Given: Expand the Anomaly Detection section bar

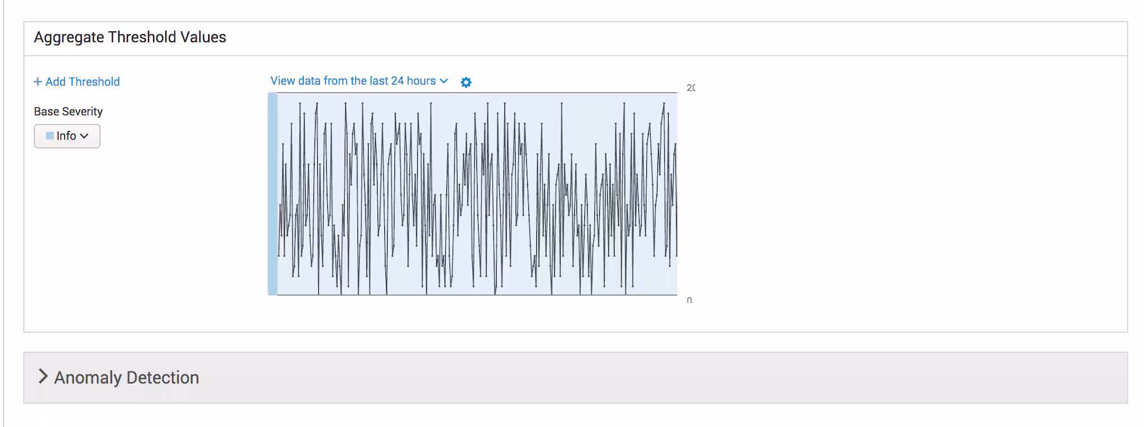Looking at the screenshot, I should tap(575, 377).
